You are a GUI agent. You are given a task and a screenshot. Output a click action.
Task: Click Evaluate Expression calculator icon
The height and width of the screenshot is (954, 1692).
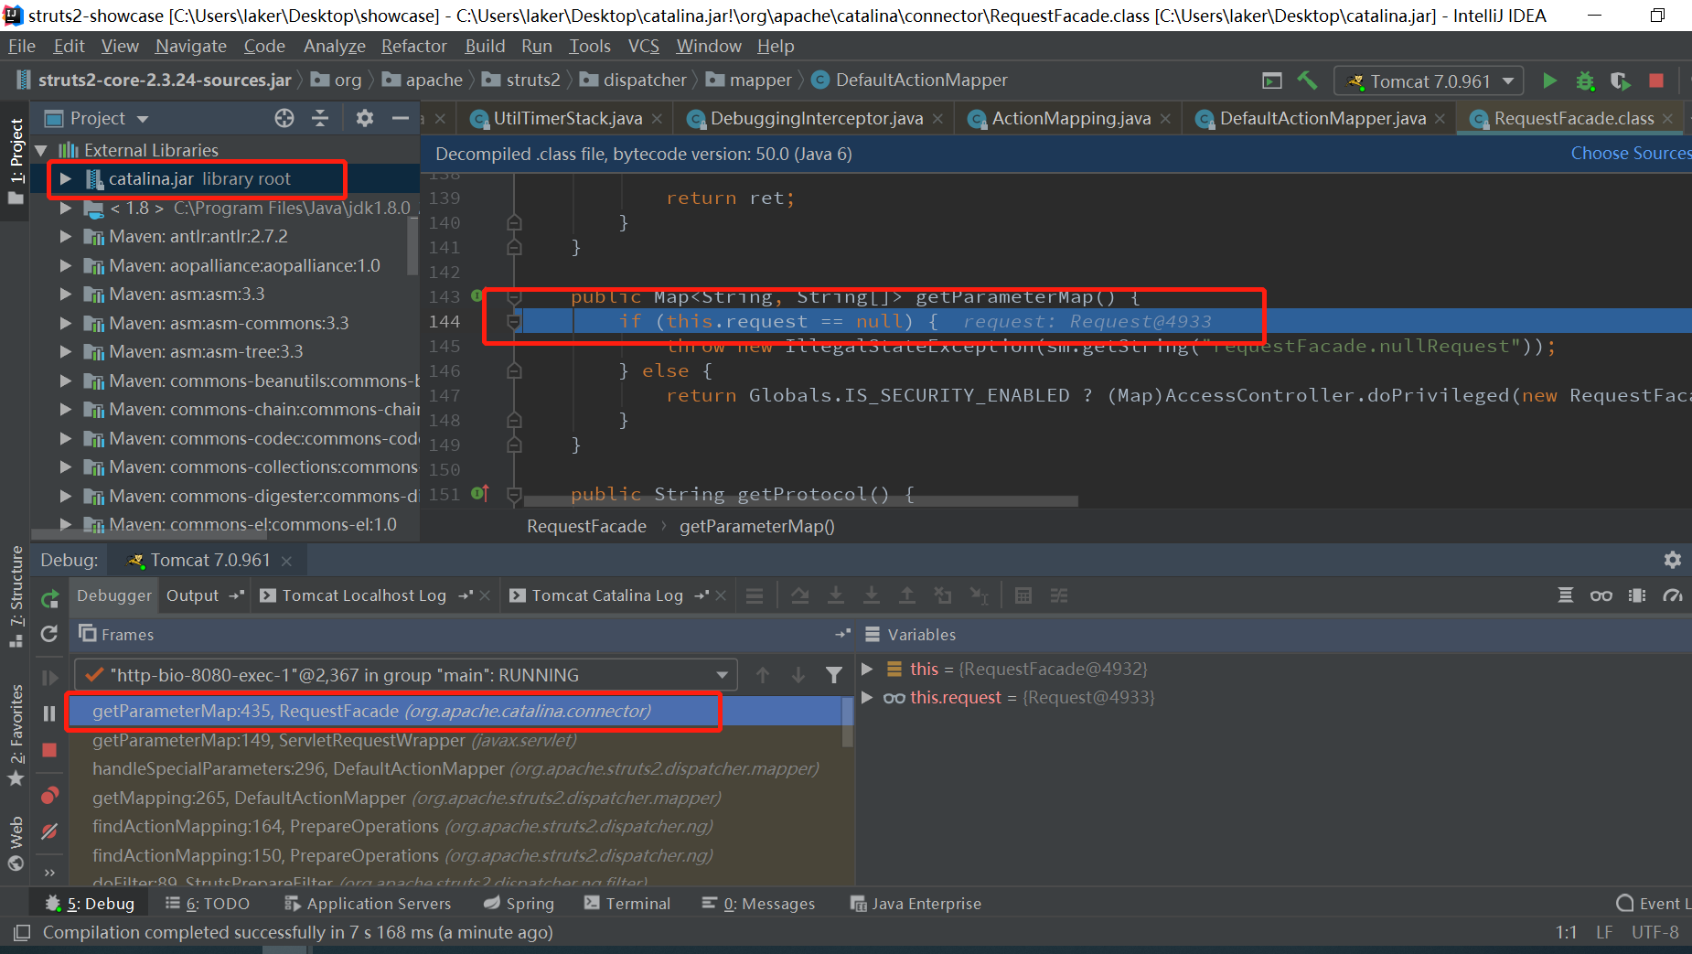tap(1023, 595)
